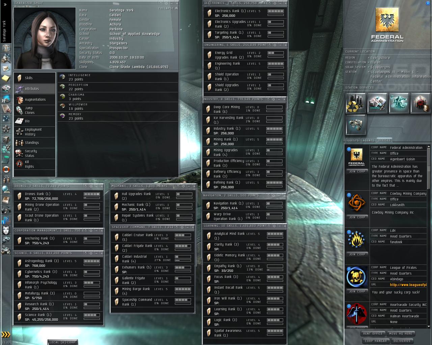The width and height of the screenshot is (432, 345).
Task: Click the Memory attribute icon
Action: pyautogui.click(x=62, y=116)
